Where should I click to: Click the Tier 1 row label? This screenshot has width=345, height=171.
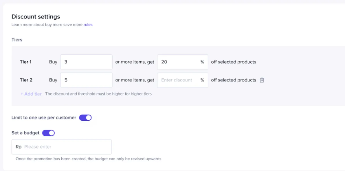(x=26, y=62)
